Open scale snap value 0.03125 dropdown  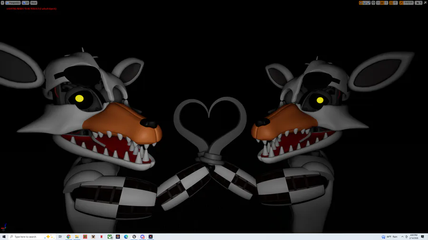(x=409, y=3)
